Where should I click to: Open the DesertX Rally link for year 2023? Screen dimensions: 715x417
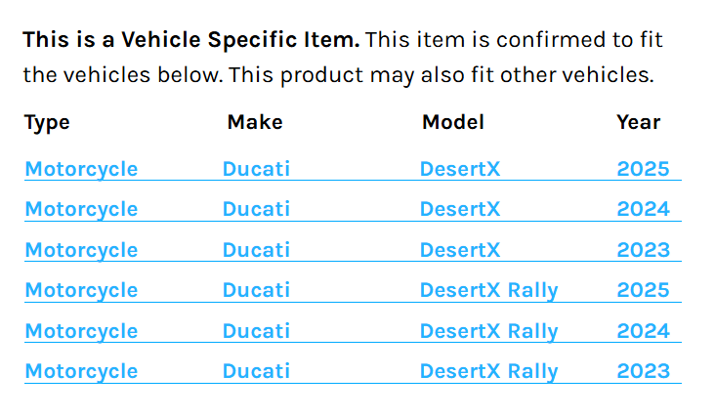488,371
